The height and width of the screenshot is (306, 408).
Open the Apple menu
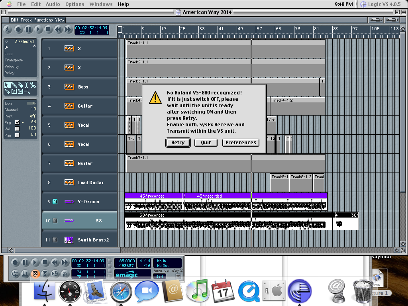(x=9, y=4)
